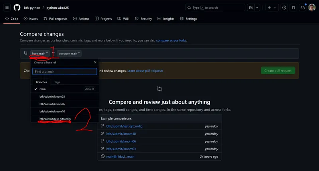Open example comparison bth/submit/test-gitconfig
The height and width of the screenshot is (171, 319).
pyautogui.click(x=124, y=126)
